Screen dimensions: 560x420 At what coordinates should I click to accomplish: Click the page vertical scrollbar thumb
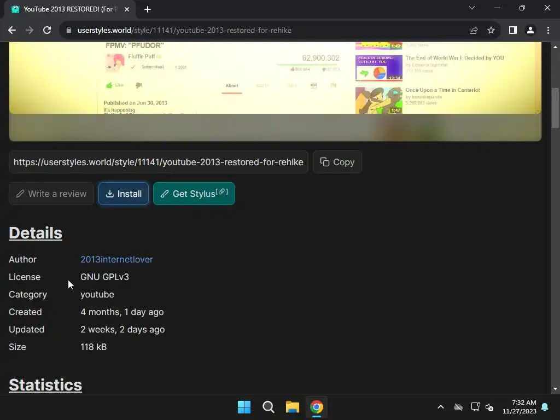[x=555, y=108]
